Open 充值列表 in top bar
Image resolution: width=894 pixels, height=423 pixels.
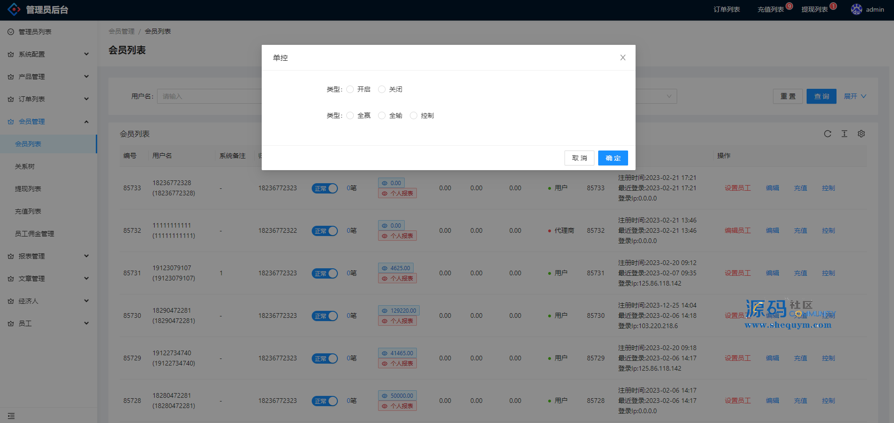(x=771, y=9)
